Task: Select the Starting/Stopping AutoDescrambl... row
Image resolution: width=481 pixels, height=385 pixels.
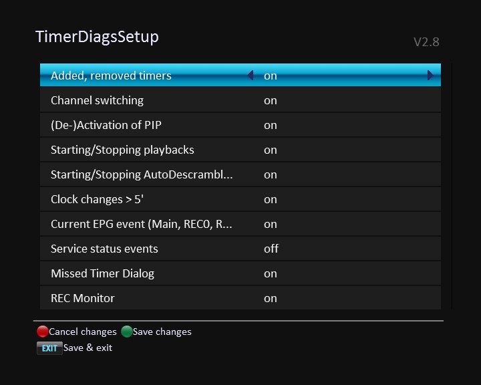Action: coord(142,174)
